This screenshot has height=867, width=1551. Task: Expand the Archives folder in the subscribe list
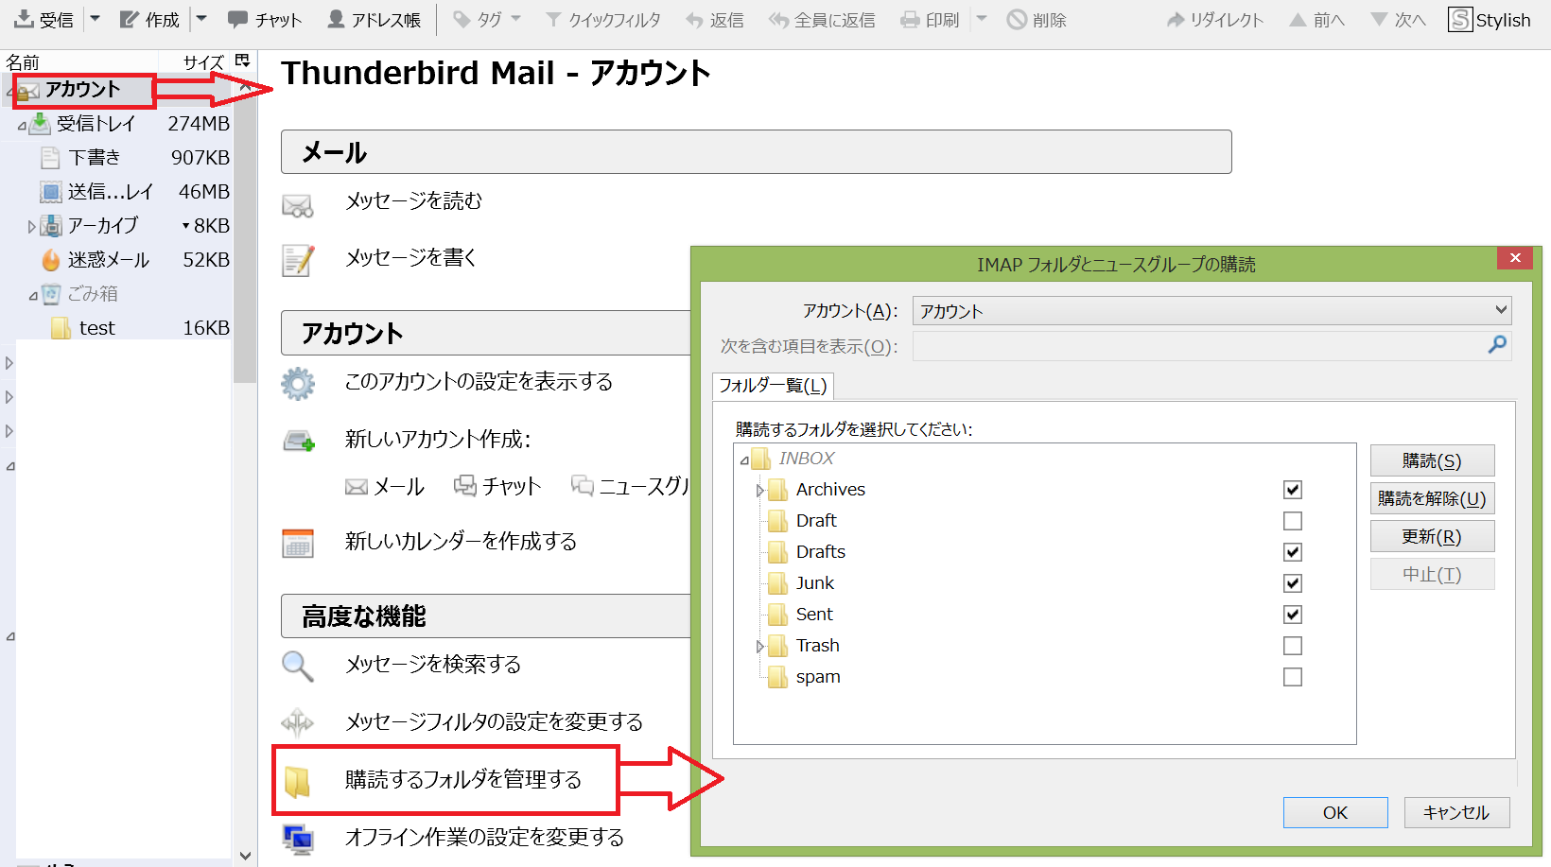759,491
